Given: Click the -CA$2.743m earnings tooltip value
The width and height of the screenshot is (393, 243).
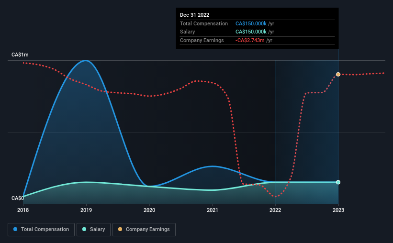Looking at the screenshot, I should click(250, 40).
